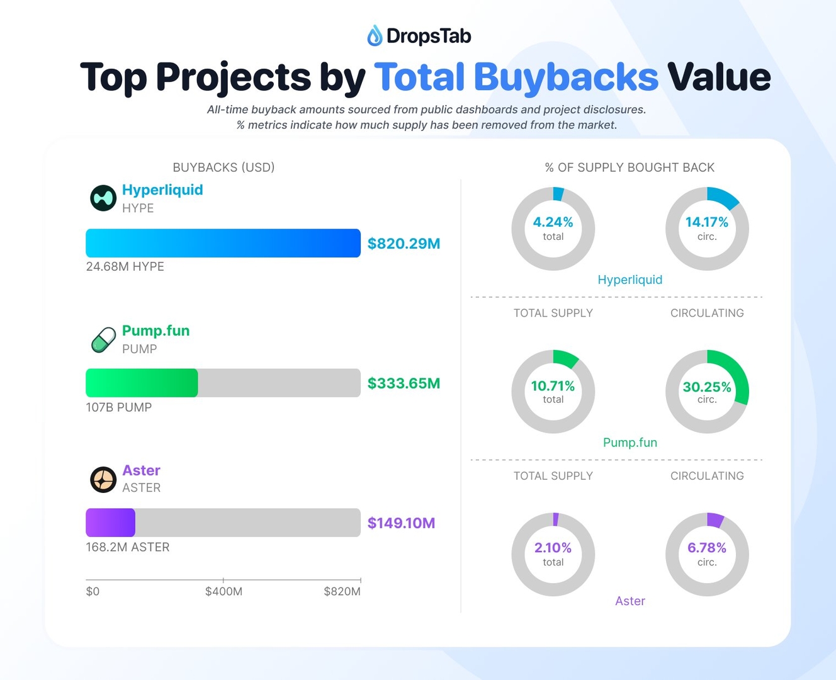Viewport: 836px width, 680px height.
Task: Click the % OF SUPPLY BOUGHT BACK header
Action: pyautogui.click(x=630, y=167)
